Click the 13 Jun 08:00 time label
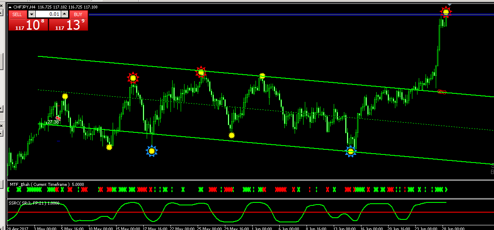Image resolution: width=494 pixels, height=230 pixels. click(x=345, y=228)
